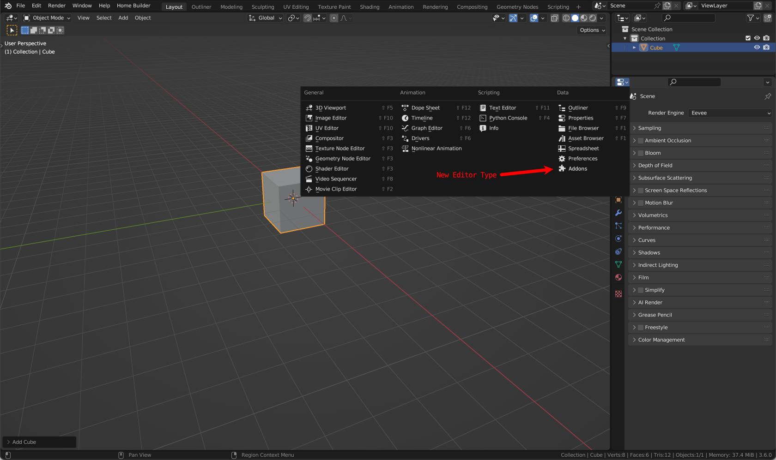This screenshot has width=776, height=460.
Task: Open the Particles properties tab icon
Action: pyautogui.click(x=618, y=226)
